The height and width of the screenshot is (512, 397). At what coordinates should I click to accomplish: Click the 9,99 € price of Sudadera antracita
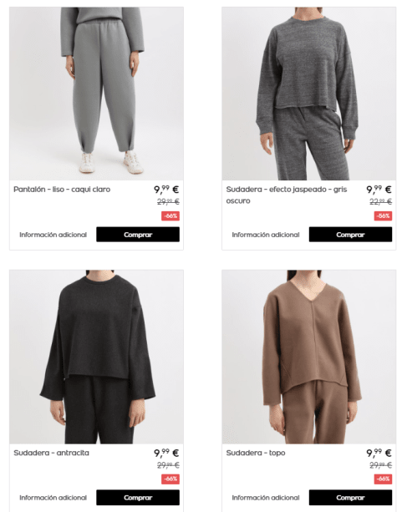click(166, 453)
